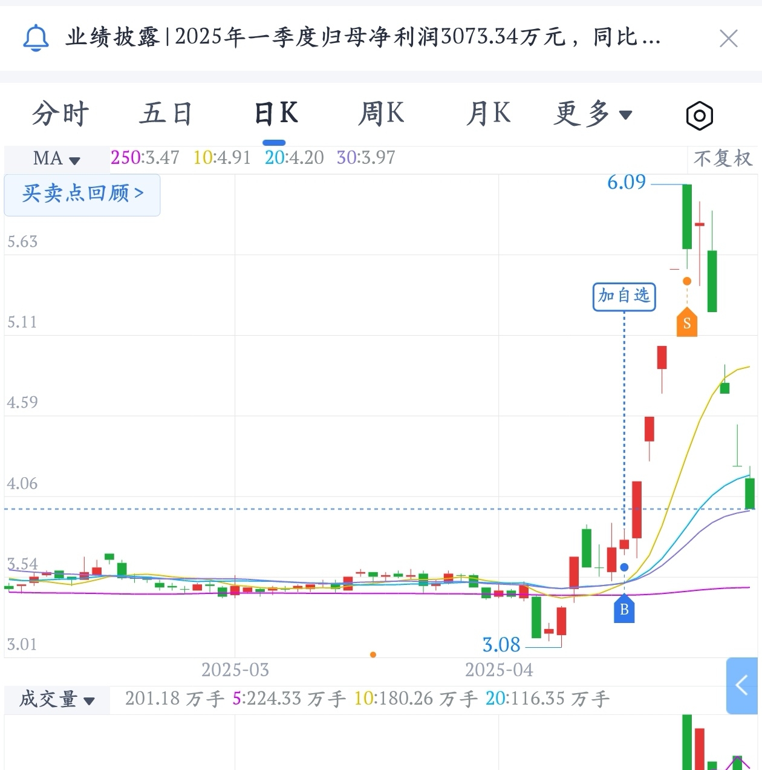
Task: Switch to the 月K chart tab
Action: point(488,114)
